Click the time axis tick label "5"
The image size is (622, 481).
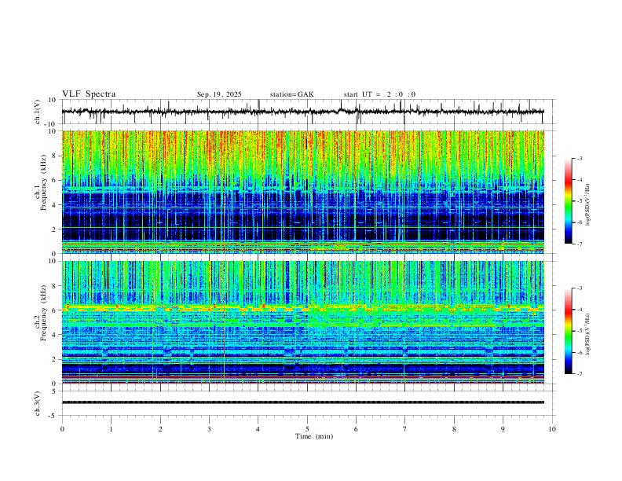point(307,429)
